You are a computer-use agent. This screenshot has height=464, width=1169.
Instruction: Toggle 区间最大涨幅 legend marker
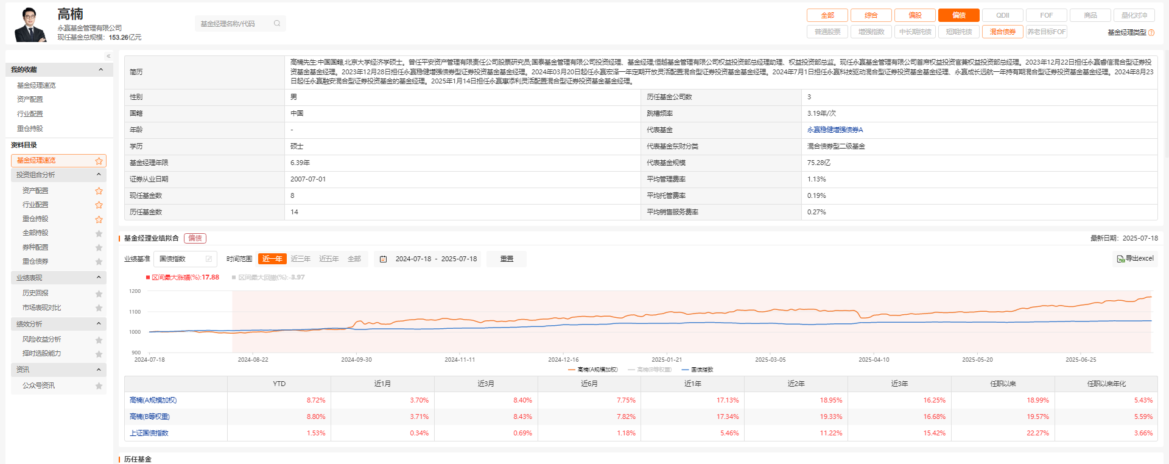click(x=148, y=278)
